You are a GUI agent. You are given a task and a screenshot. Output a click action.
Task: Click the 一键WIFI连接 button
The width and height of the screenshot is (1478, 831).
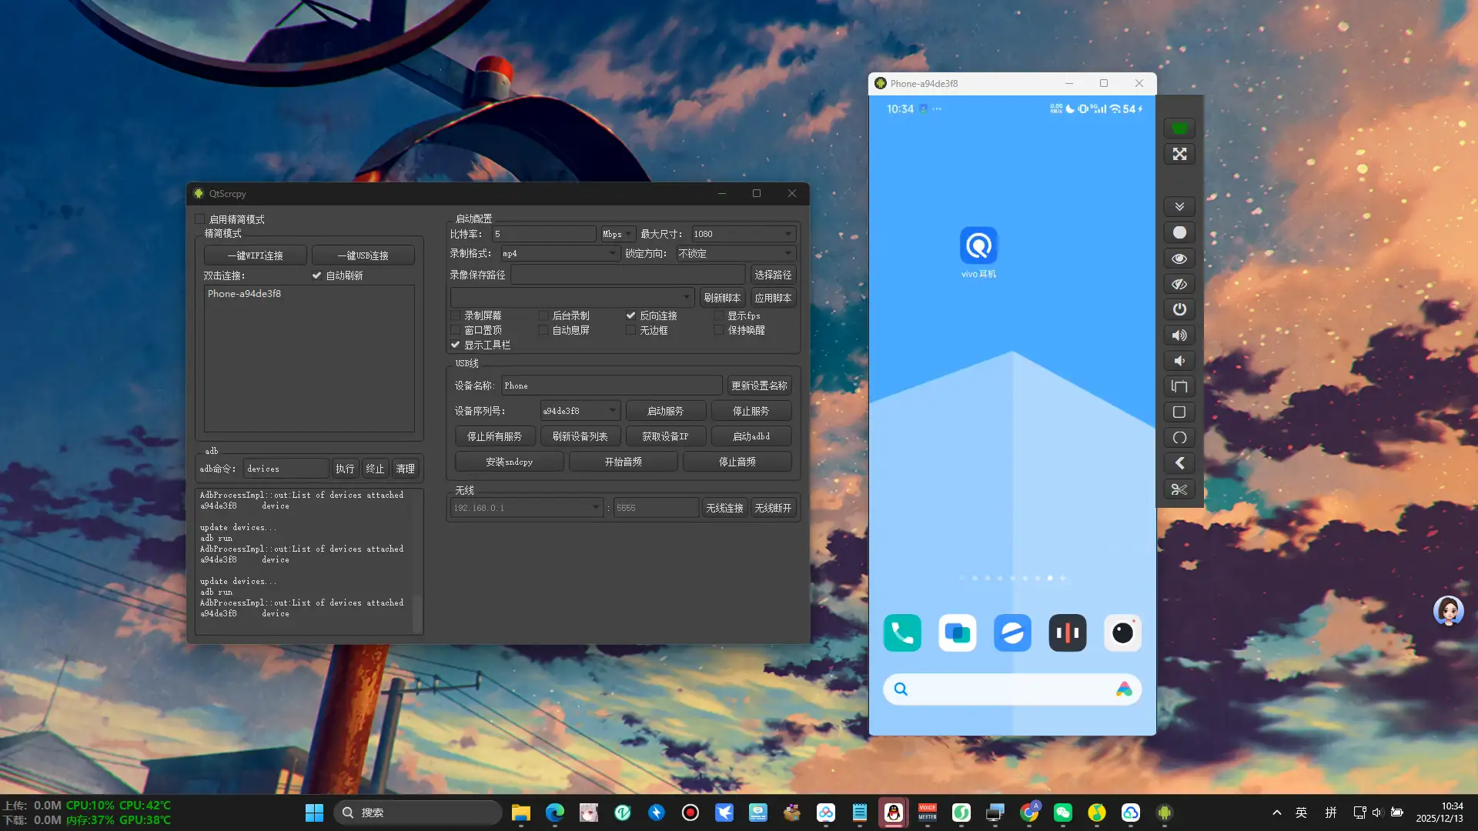255,255
